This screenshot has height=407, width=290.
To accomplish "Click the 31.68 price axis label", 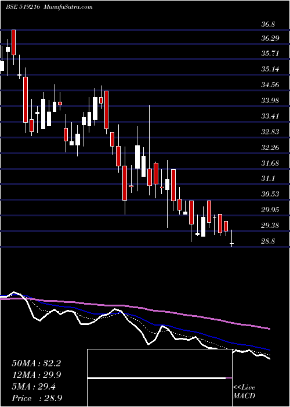I will point(270,163).
